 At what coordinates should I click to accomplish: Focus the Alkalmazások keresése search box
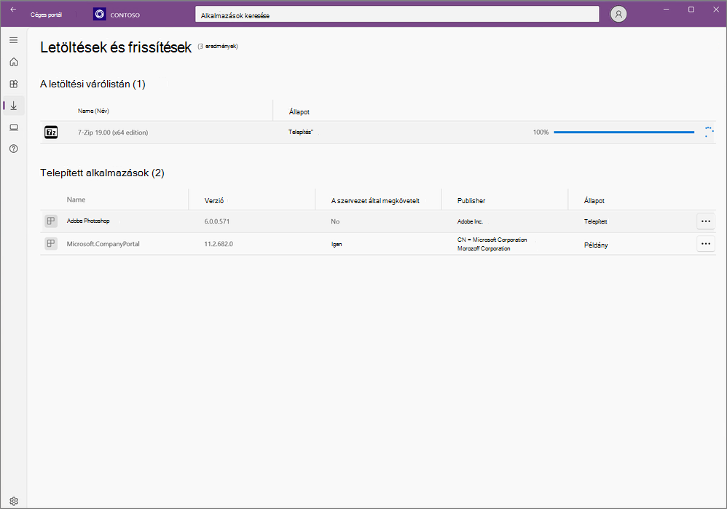coord(397,15)
